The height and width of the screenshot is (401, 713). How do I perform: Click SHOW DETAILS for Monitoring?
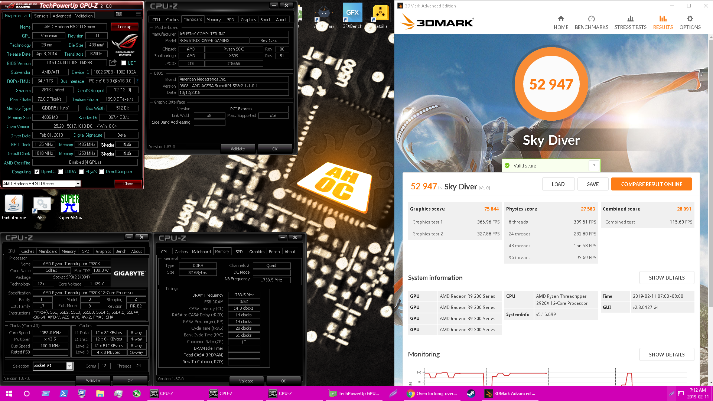[667, 355]
